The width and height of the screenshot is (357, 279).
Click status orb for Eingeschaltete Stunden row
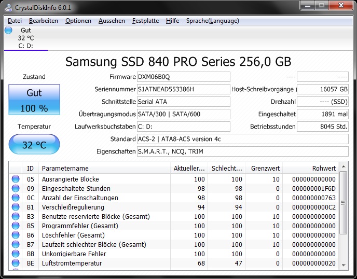click(x=16, y=188)
